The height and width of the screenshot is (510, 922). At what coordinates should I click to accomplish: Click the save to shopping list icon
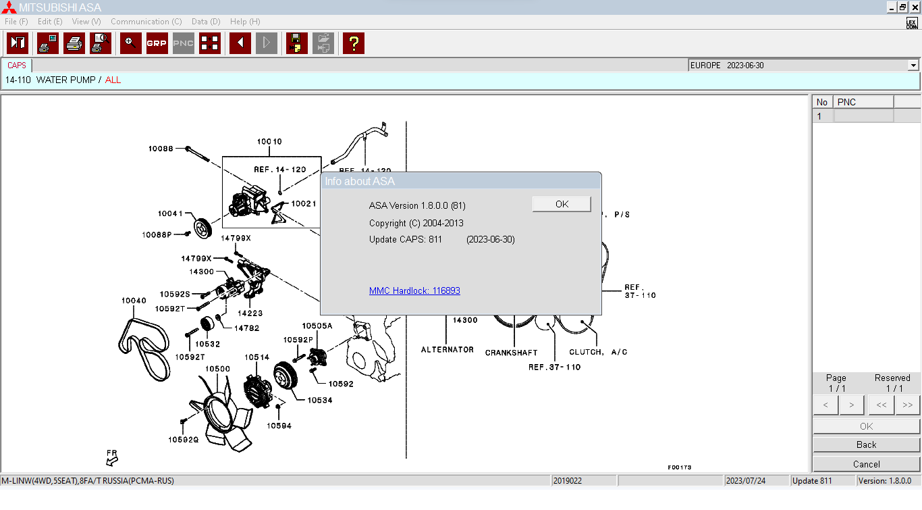tap(296, 43)
